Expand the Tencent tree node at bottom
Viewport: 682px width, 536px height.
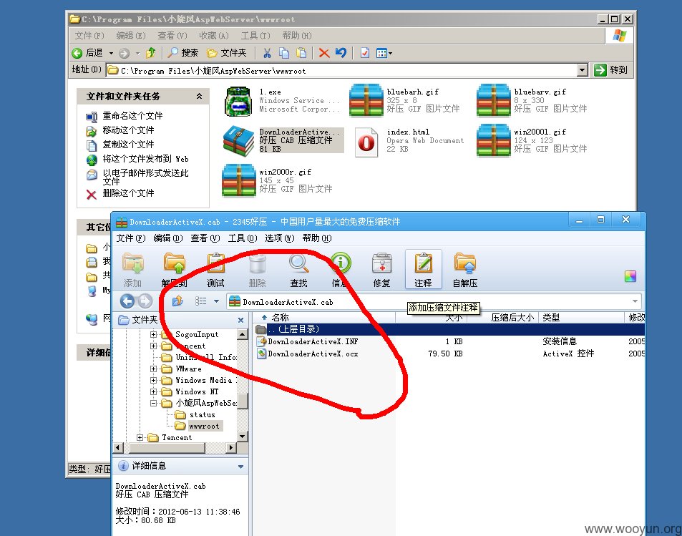tap(140, 438)
